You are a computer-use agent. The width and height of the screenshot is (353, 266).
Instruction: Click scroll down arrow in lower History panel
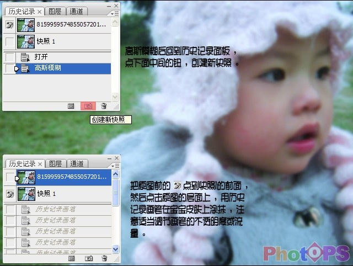tap(115, 249)
